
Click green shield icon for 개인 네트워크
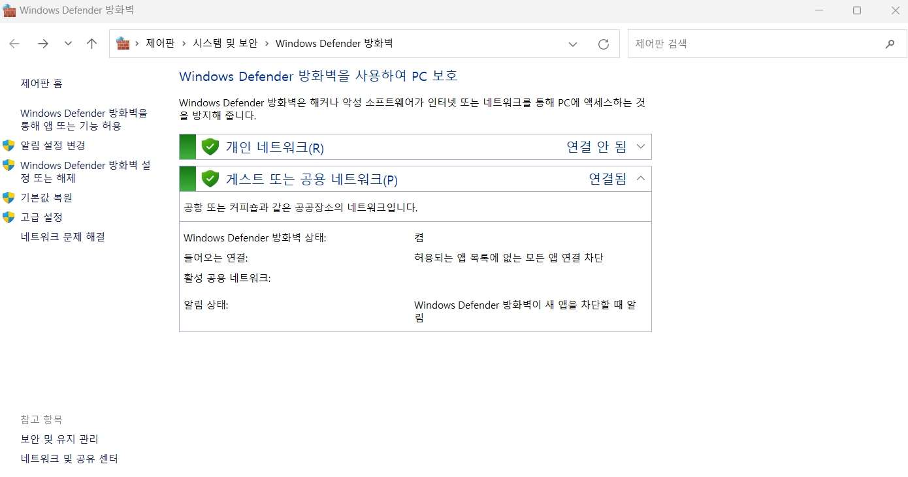click(210, 147)
